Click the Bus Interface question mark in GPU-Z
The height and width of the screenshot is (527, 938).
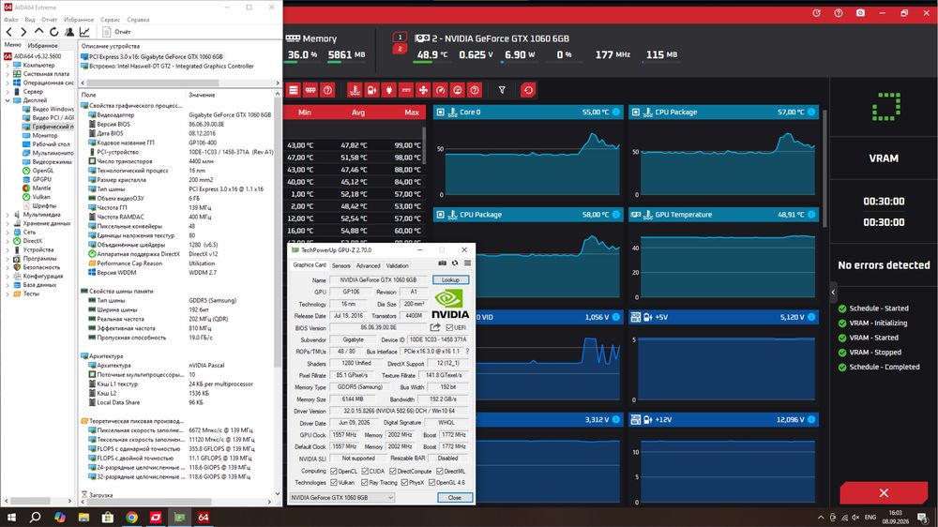coord(467,351)
